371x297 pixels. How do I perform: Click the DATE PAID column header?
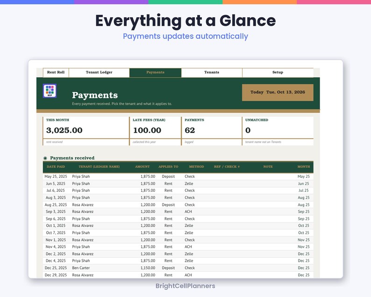[x=56, y=167]
